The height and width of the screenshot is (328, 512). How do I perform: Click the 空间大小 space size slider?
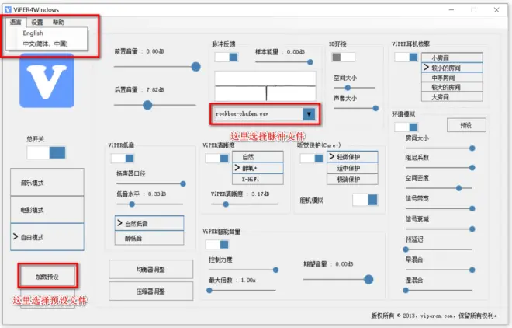(x=355, y=88)
